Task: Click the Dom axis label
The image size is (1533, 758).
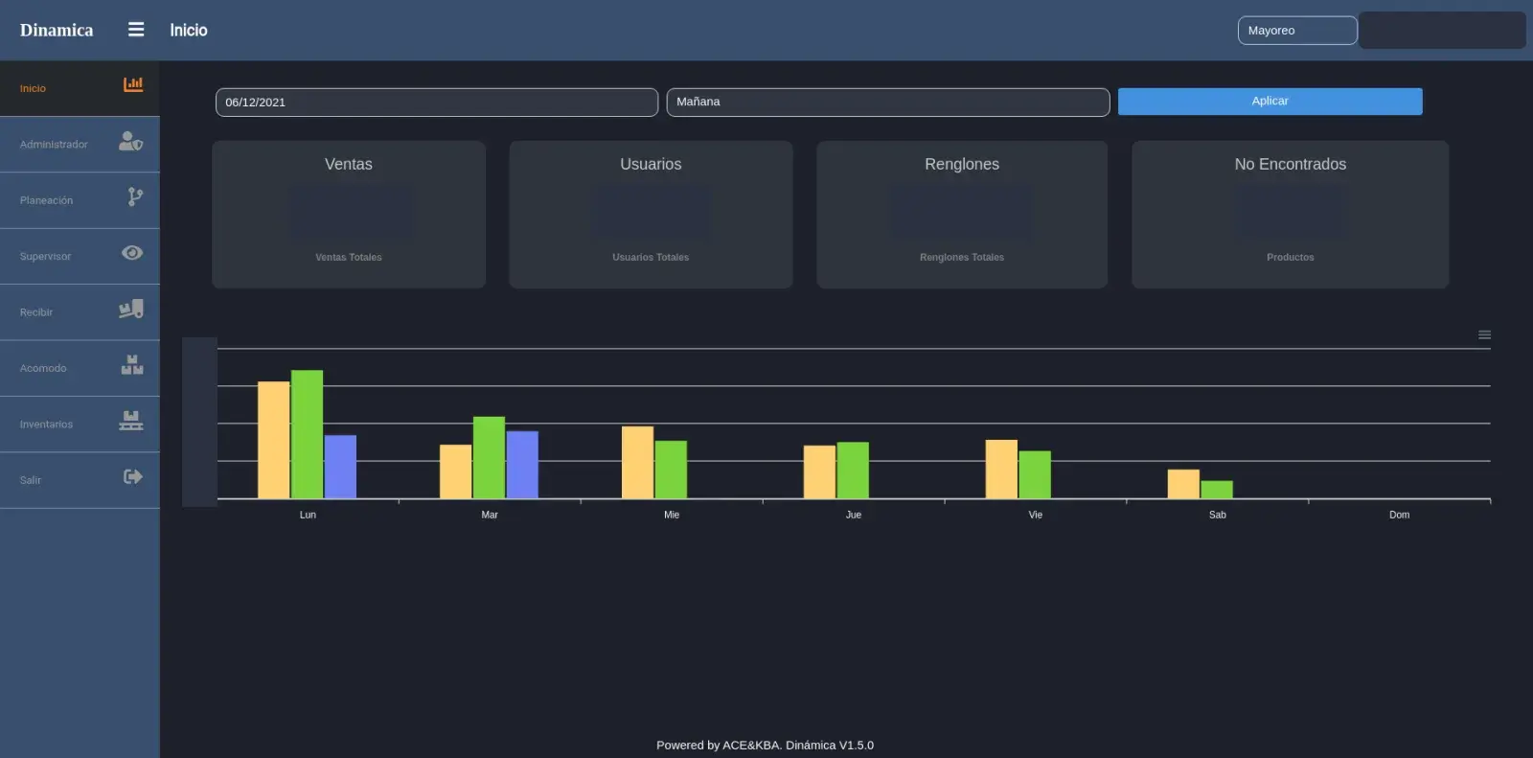Action: (x=1400, y=515)
